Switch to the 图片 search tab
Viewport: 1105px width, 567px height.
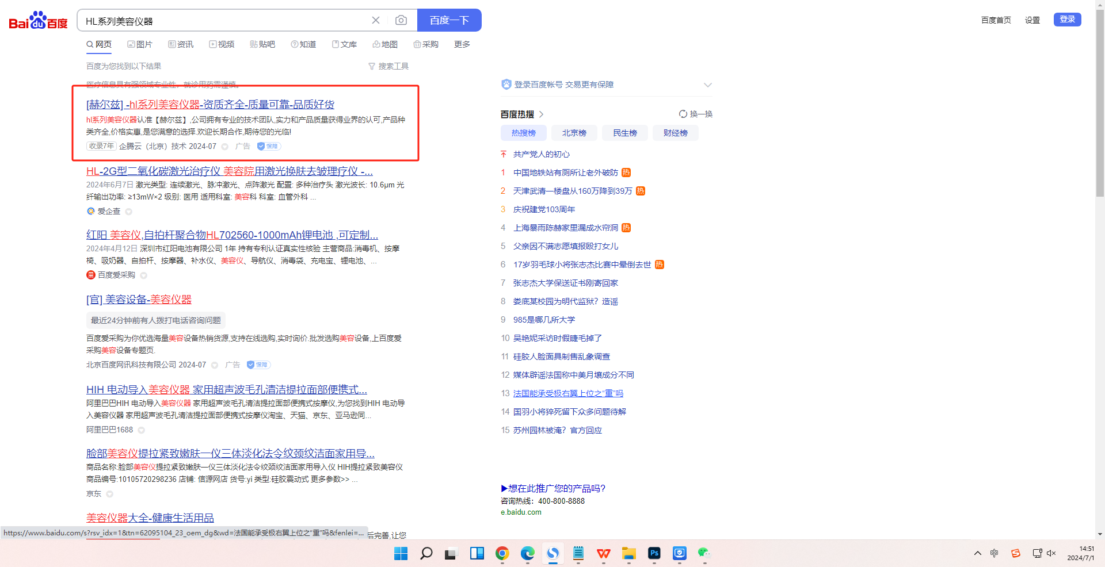click(140, 44)
